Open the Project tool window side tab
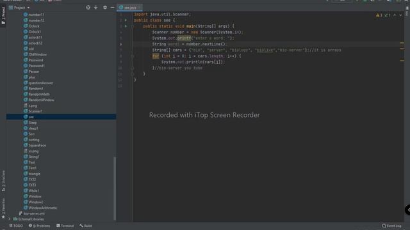The width and height of the screenshot is (410, 230). coord(3,15)
